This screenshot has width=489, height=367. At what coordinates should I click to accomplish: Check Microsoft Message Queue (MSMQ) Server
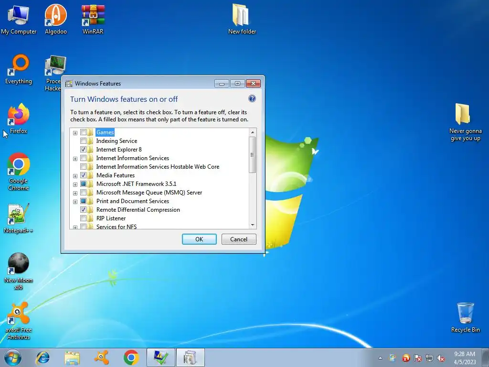pyautogui.click(x=83, y=193)
